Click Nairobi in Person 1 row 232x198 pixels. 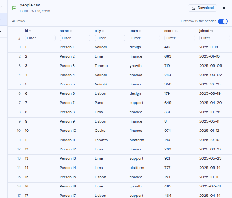(101, 47)
